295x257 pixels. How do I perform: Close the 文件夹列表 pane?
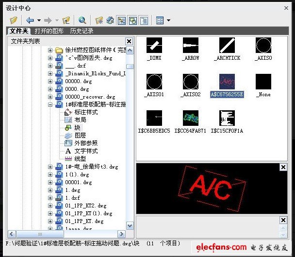click(129, 41)
